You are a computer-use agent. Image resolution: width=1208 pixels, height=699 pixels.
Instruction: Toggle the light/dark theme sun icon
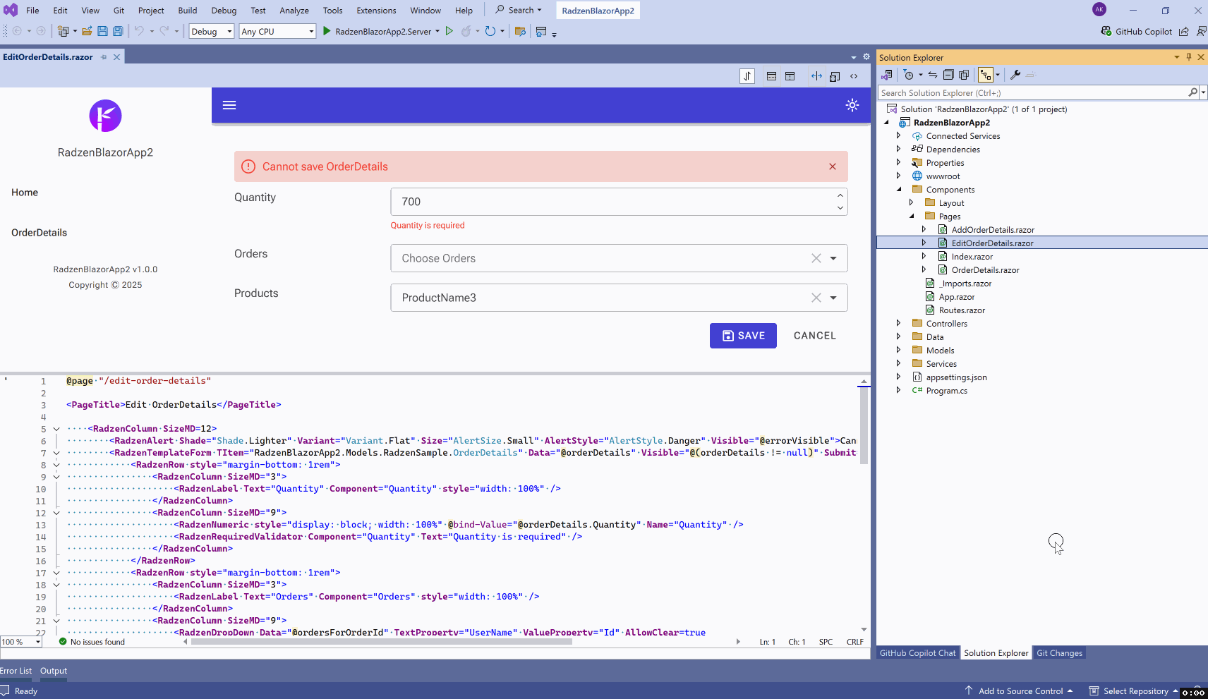point(852,105)
